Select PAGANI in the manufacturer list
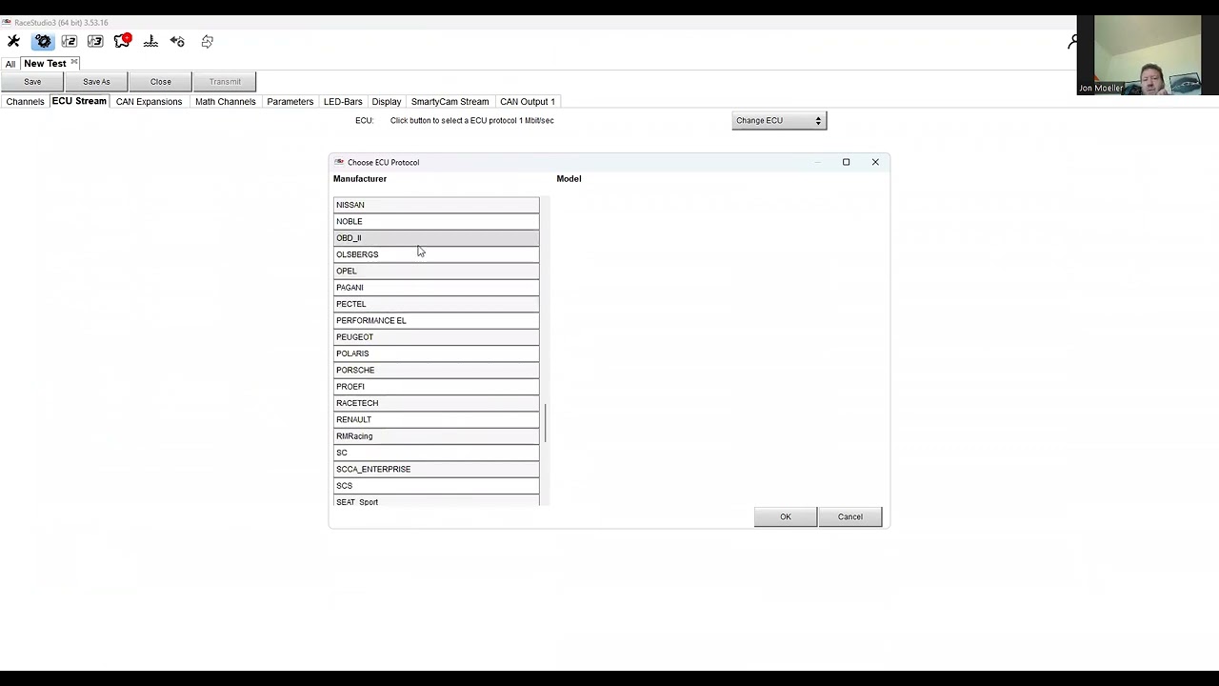The height and width of the screenshot is (686, 1219). click(x=436, y=288)
